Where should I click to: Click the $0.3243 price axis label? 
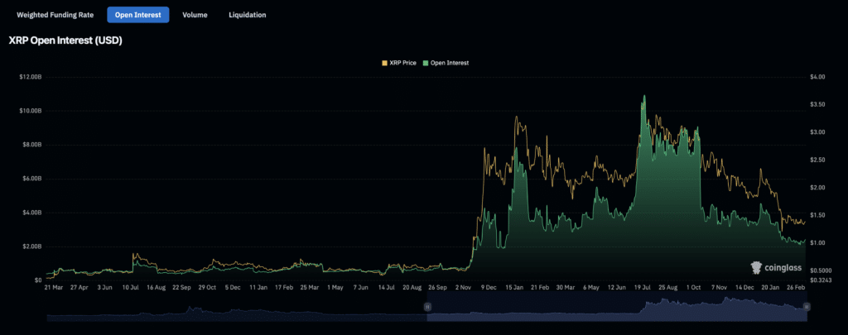click(821, 279)
